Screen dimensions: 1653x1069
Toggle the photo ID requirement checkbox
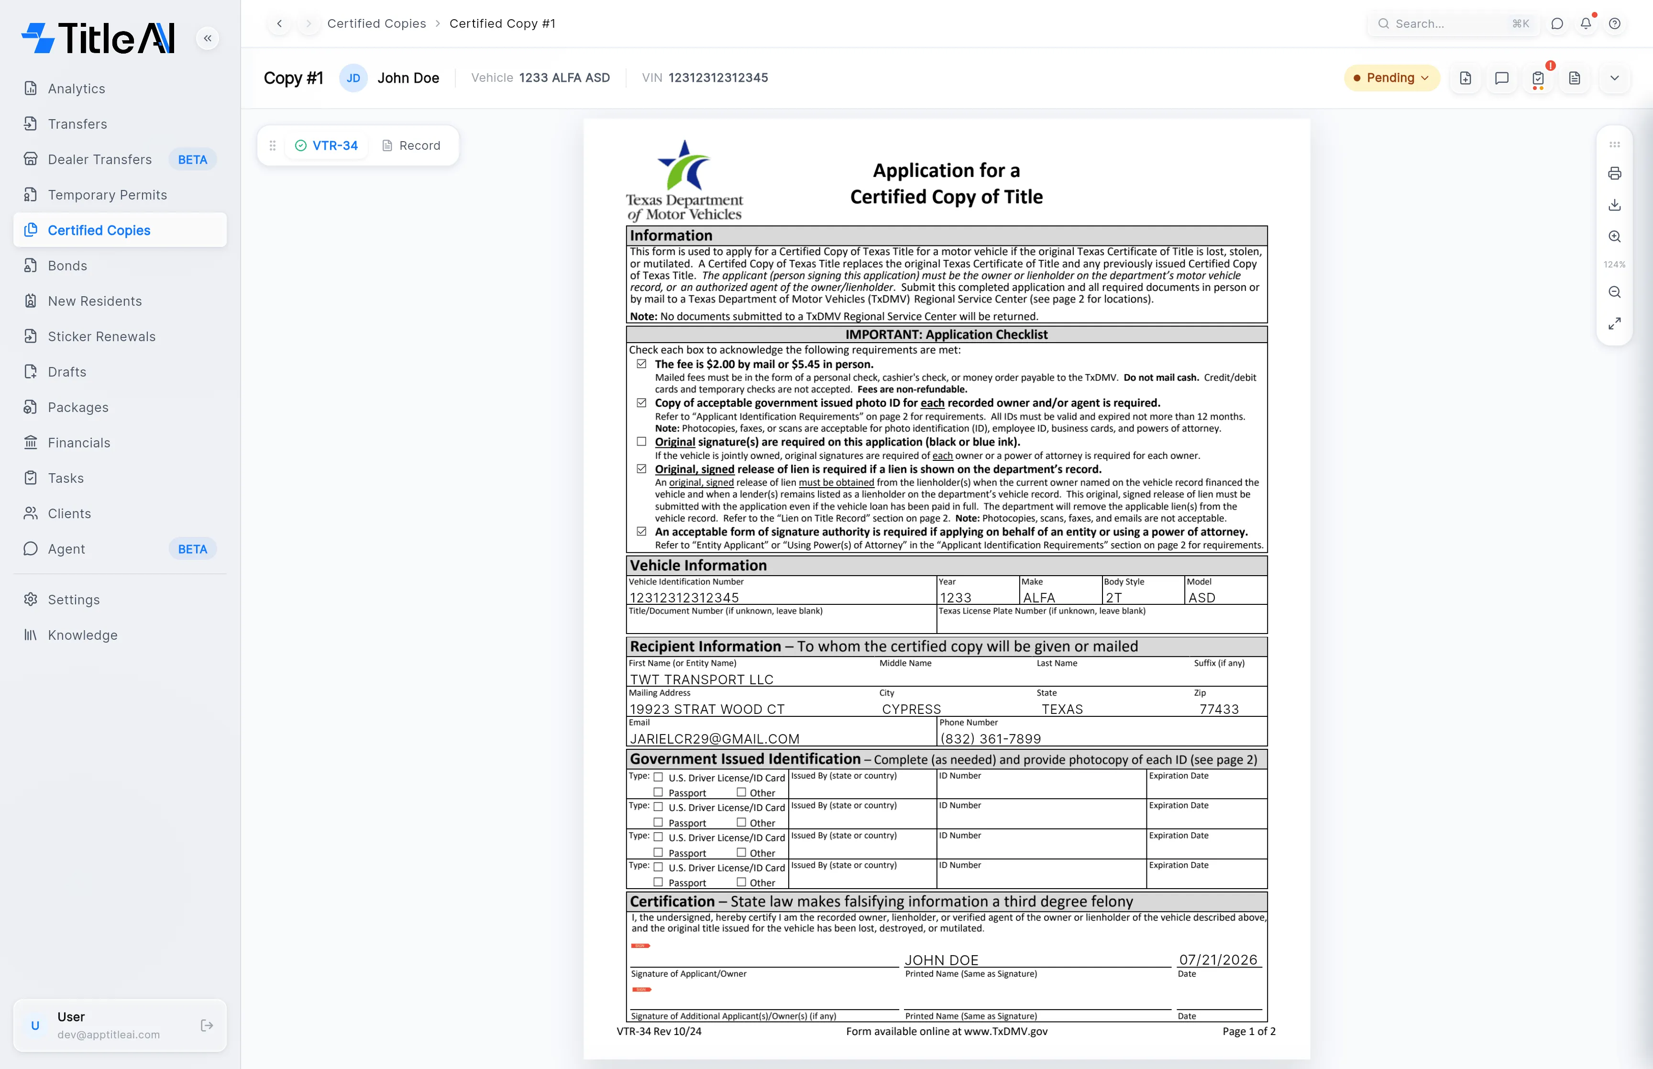[x=642, y=402]
